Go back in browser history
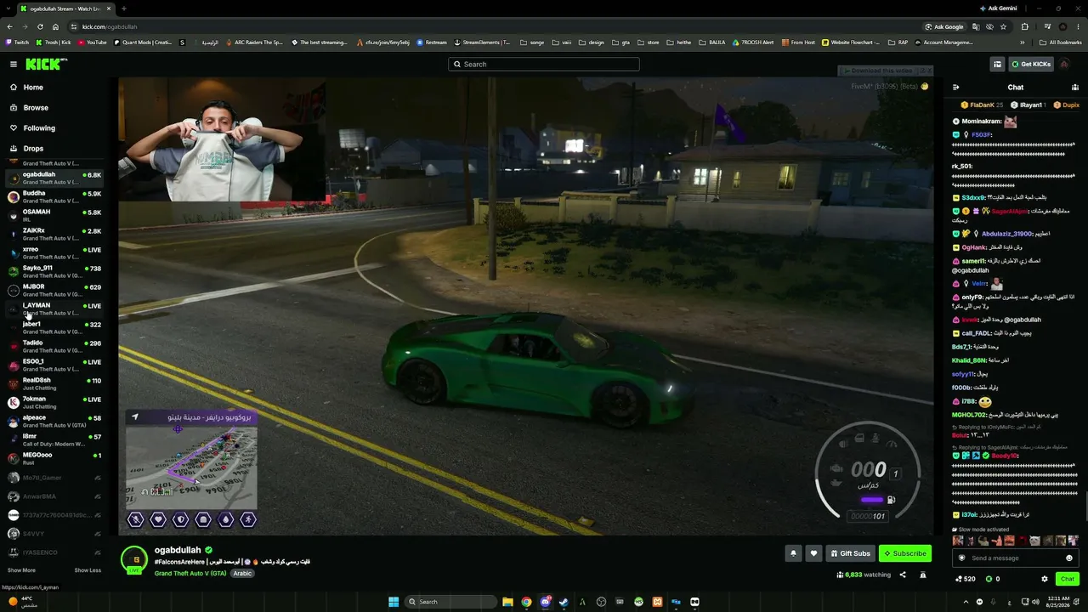1088x612 pixels. [x=9, y=26]
